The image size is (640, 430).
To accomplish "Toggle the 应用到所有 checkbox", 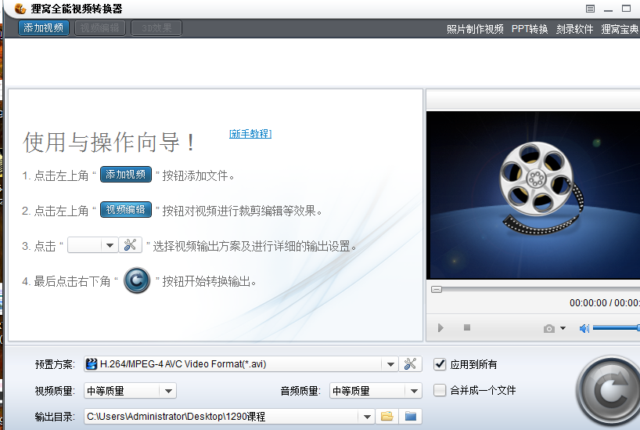I will (440, 364).
